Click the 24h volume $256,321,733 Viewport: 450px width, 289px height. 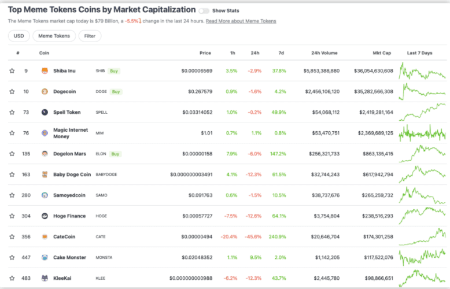point(324,154)
